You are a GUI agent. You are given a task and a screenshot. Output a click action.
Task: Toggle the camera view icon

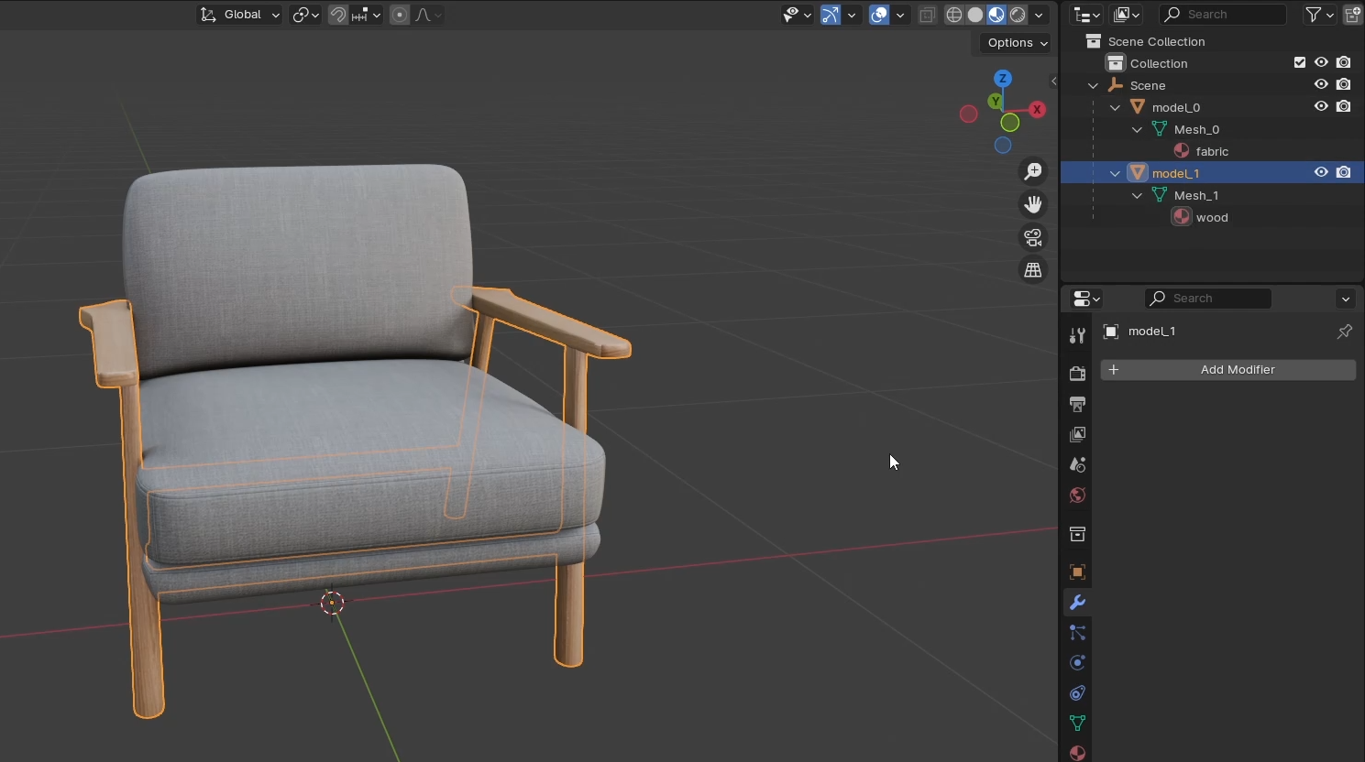(1033, 237)
